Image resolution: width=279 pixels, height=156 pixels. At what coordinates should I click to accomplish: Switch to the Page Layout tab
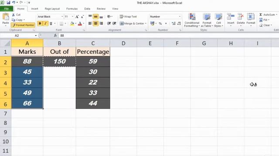pos(52,9)
